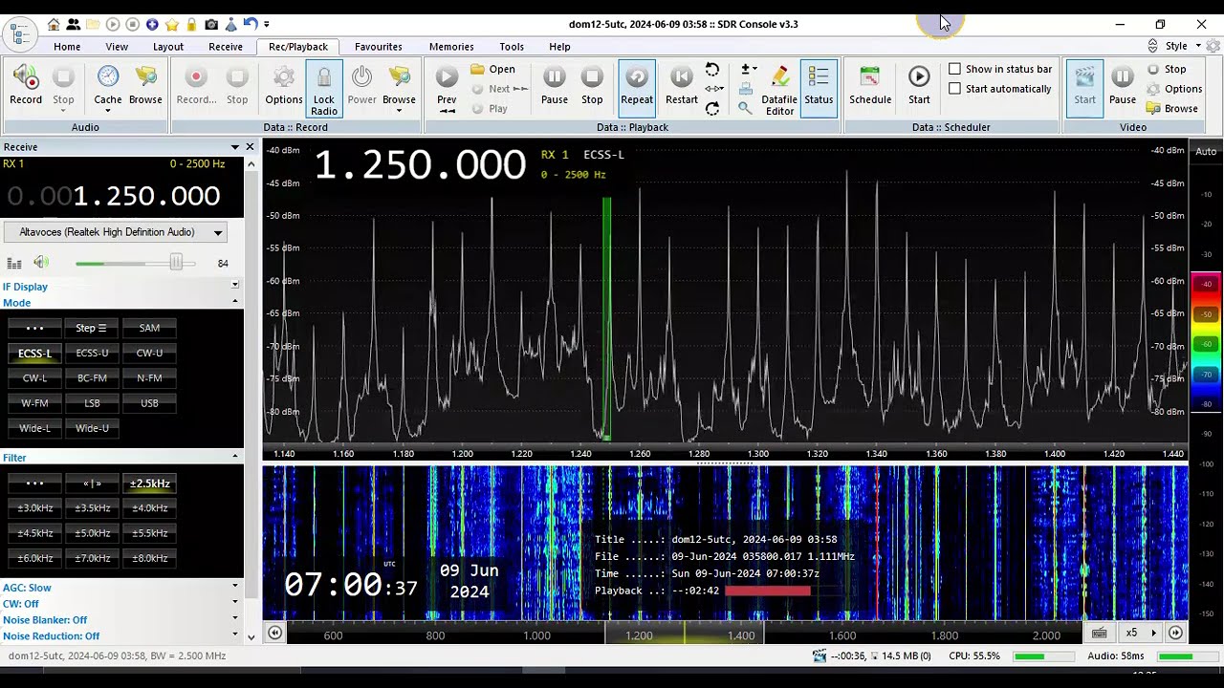Open Browse in the Data Record group
The height and width of the screenshot is (688, 1224).
point(399,87)
